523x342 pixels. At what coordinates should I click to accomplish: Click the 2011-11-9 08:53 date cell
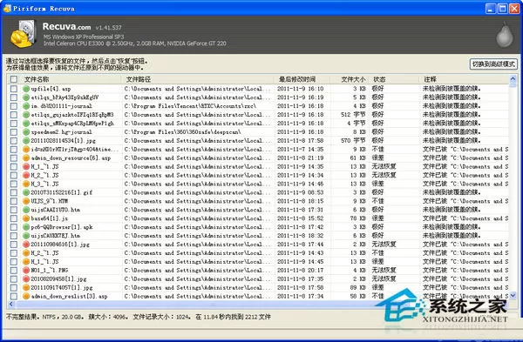300,192
